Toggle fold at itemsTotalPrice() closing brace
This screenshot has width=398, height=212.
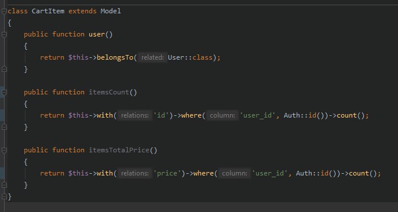click(x=4, y=185)
